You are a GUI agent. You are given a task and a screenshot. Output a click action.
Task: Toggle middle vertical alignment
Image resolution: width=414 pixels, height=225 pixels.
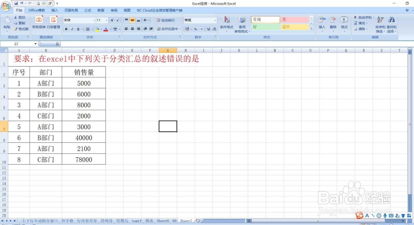(132, 20)
